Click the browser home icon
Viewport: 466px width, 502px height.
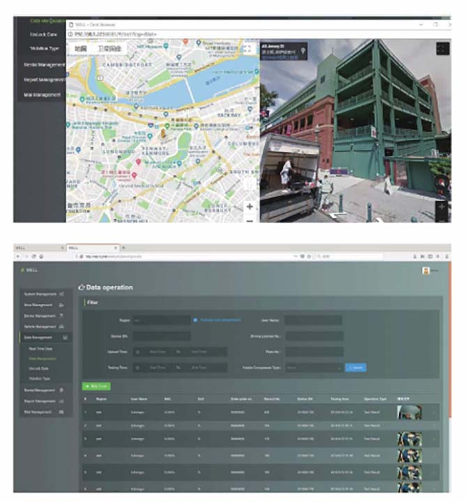tap(41, 257)
